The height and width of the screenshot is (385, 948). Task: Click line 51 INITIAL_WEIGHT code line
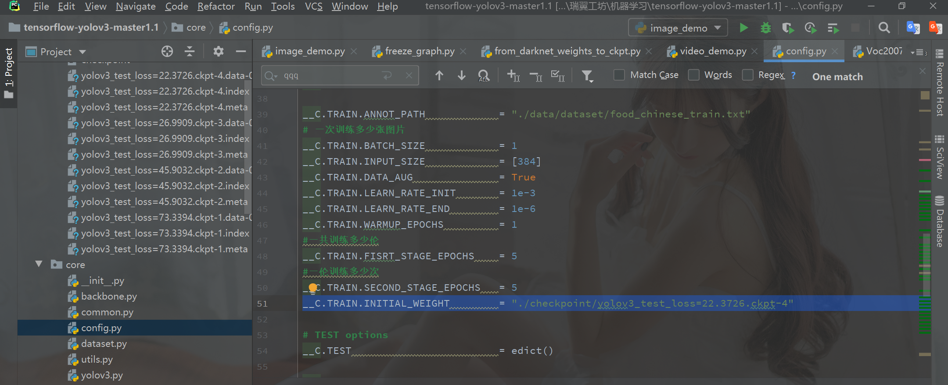point(548,304)
